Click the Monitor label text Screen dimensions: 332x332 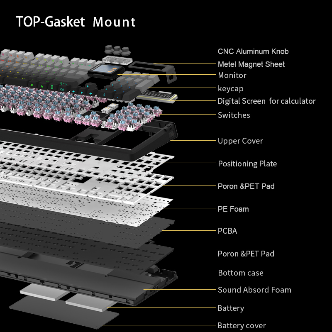click(x=232, y=76)
